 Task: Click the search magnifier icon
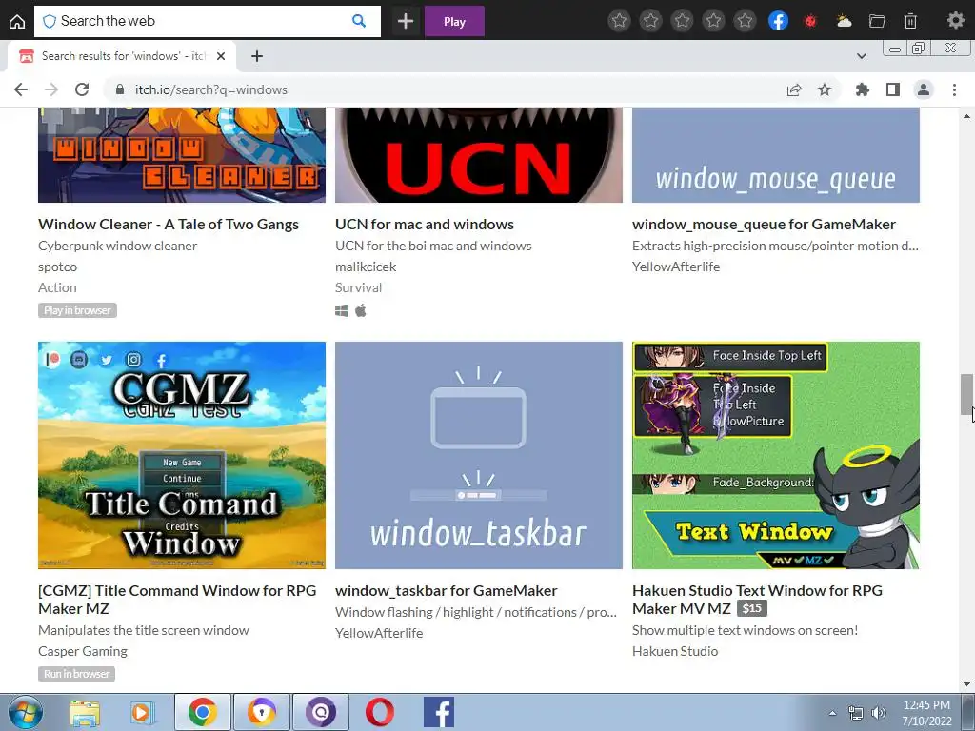tap(359, 21)
